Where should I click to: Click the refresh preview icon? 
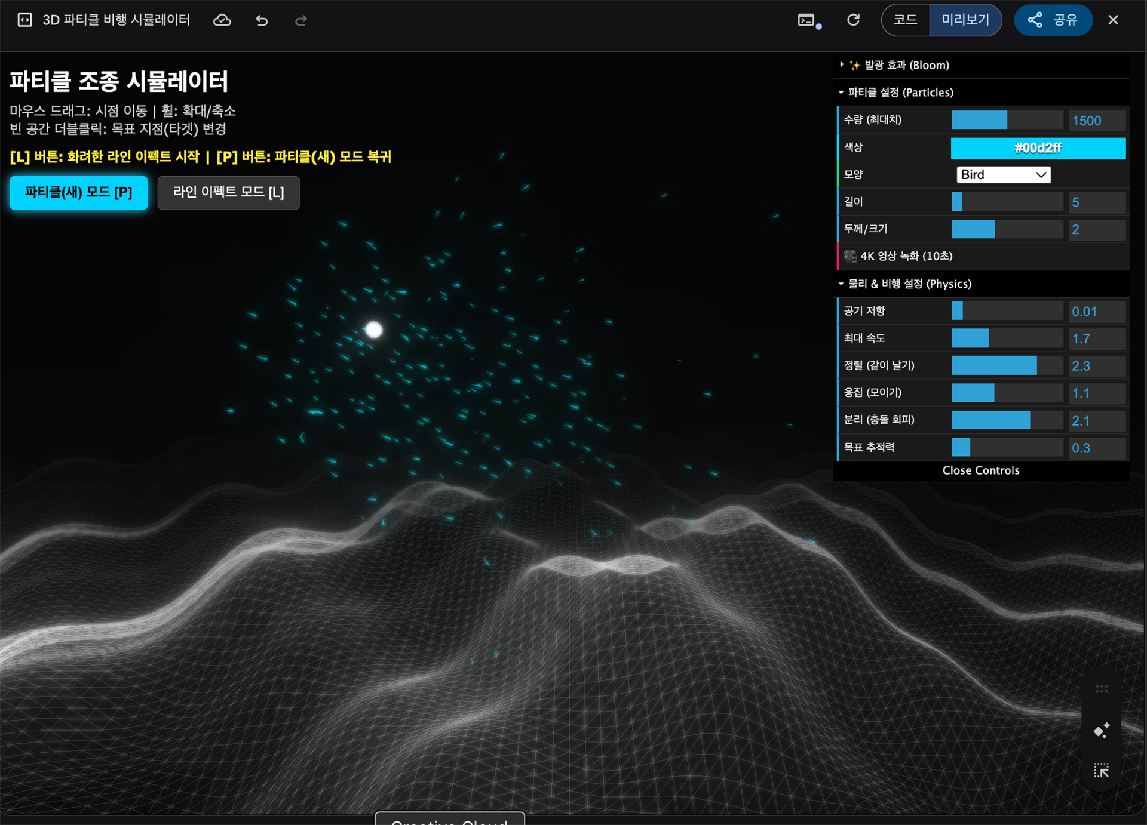pos(853,20)
